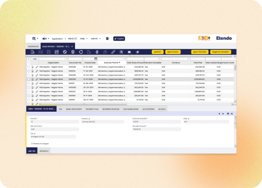Click the save (floppy disk) toolbar icon

tap(48, 52)
